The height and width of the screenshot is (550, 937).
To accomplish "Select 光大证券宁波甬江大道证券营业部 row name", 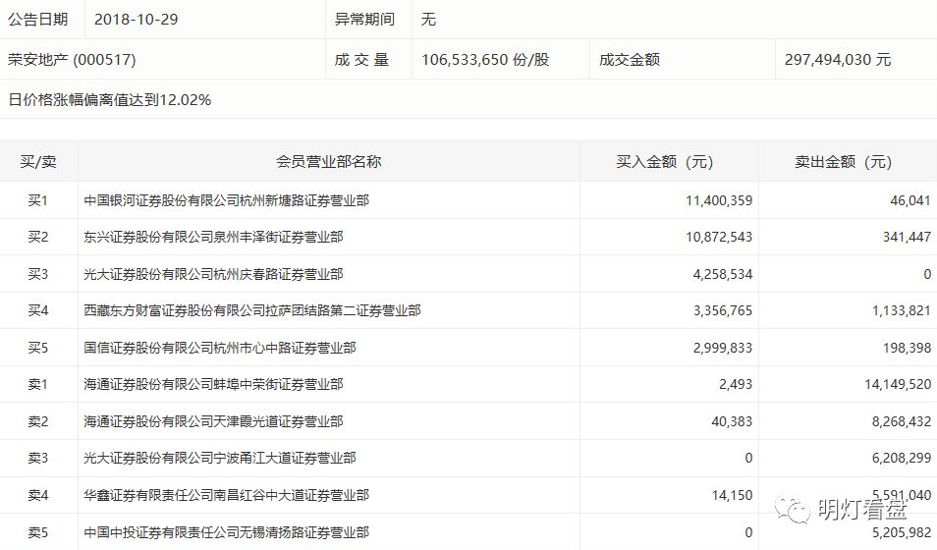I will tap(220, 458).
